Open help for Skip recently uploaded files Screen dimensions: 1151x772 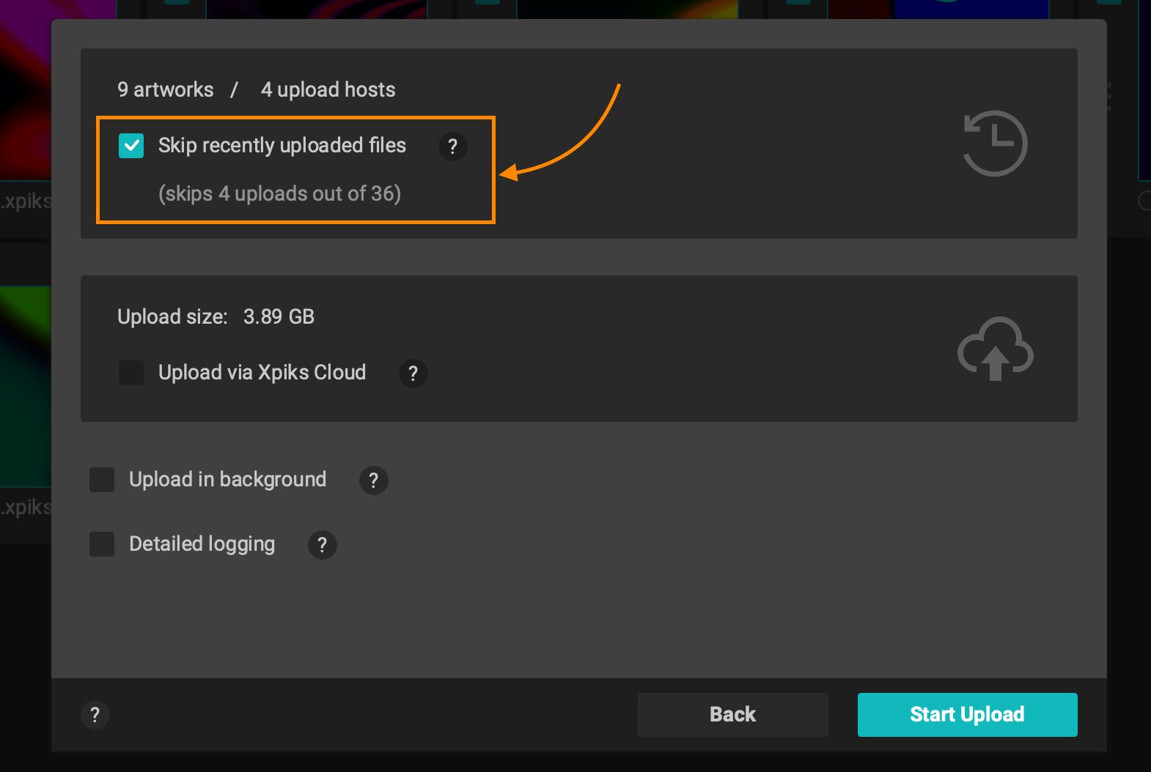point(452,146)
